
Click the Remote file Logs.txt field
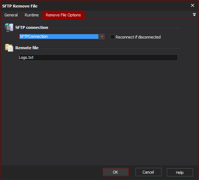pyautogui.click(x=98, y=57)
